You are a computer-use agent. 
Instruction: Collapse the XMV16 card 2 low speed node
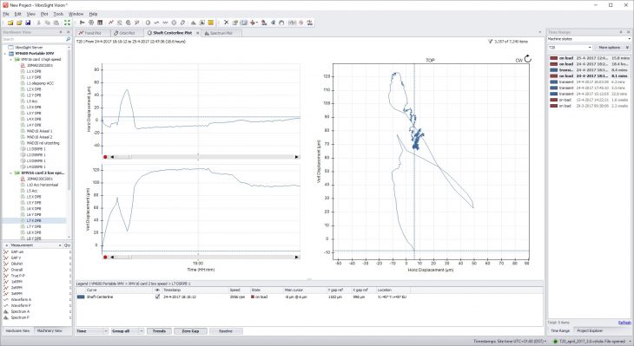pos(10,173)
